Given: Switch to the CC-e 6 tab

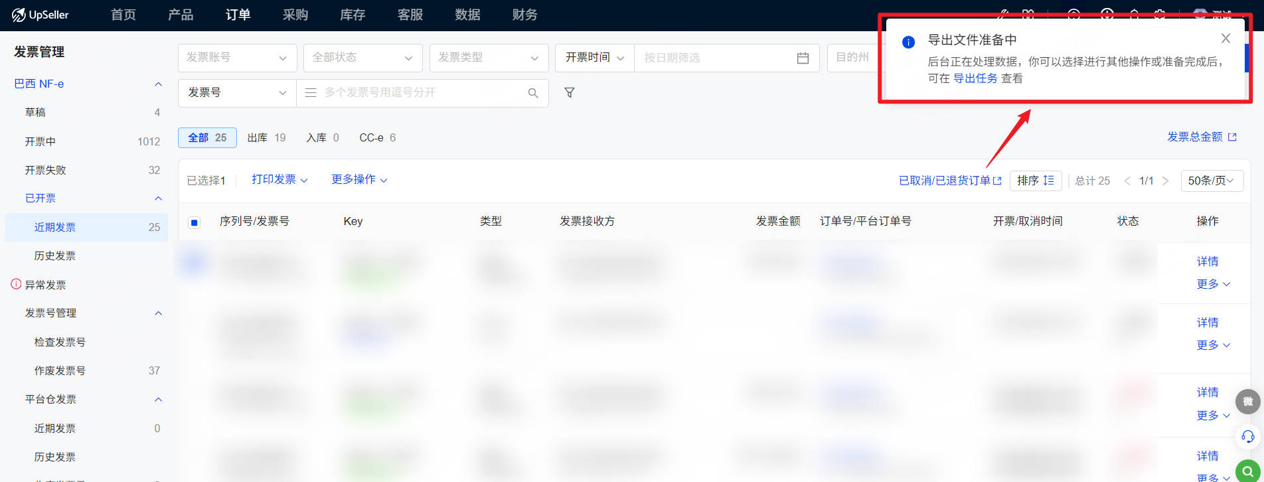Looking at the screenshot, I should click(378, 137).
